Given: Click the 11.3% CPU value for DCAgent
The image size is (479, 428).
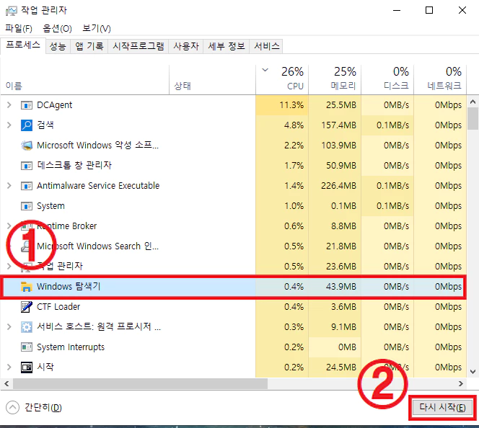Looking at the screenshot, I should point(291,105).
